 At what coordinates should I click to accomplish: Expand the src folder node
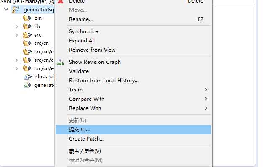click(16, 35)
